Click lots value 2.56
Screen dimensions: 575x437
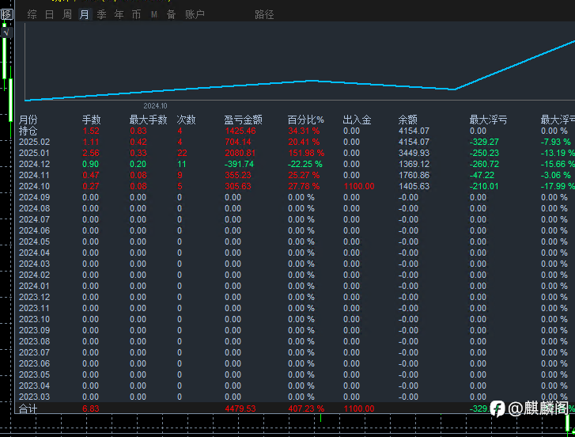pos(91,153)
